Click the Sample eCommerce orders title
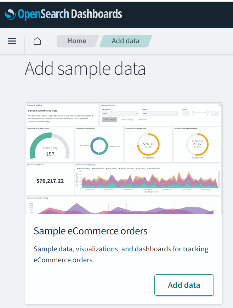Viewport: 233px width, 308px height. tap(91, 231)
